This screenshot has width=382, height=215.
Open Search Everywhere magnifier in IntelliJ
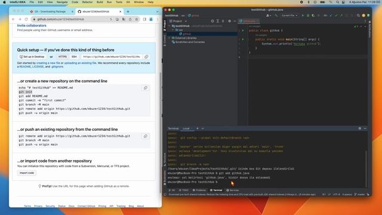coord(358,16)
